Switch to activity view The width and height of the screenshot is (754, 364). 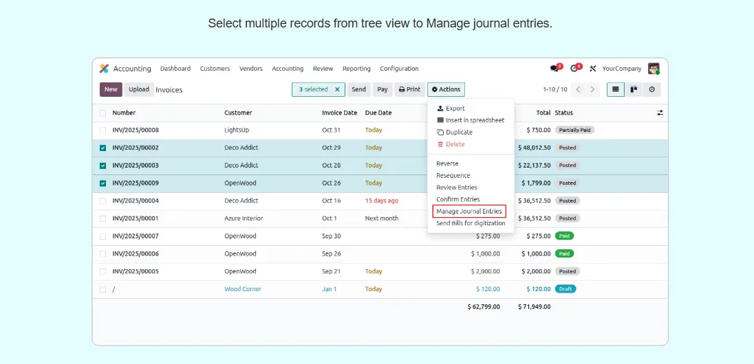click(x=651, y=89)
